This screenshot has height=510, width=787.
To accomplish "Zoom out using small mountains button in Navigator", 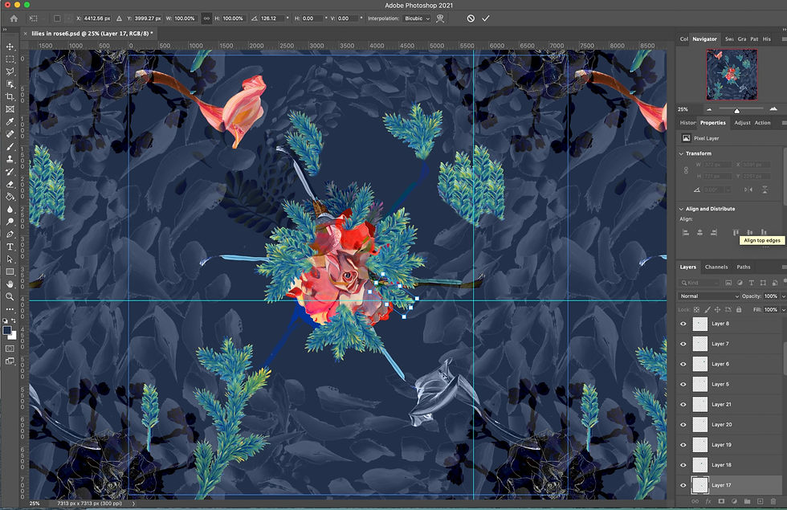I will point(709,109).
